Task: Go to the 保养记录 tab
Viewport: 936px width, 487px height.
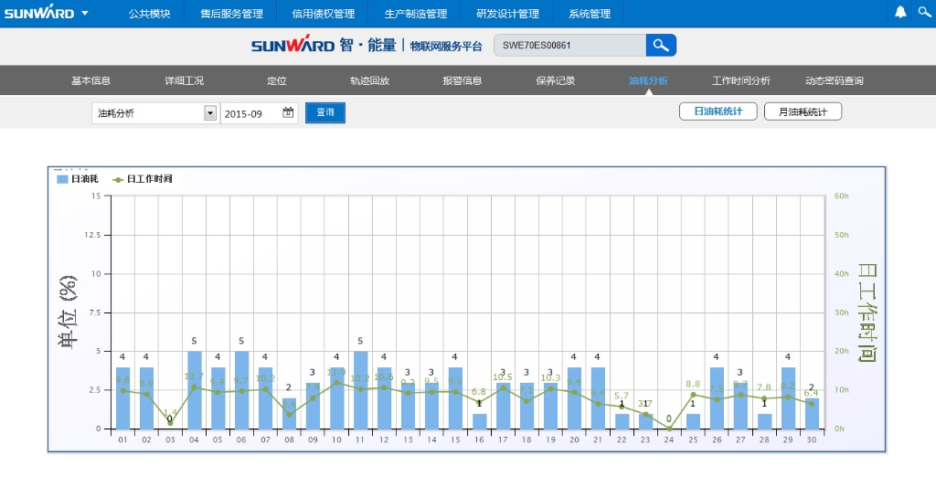Action: tap(556, 80)
